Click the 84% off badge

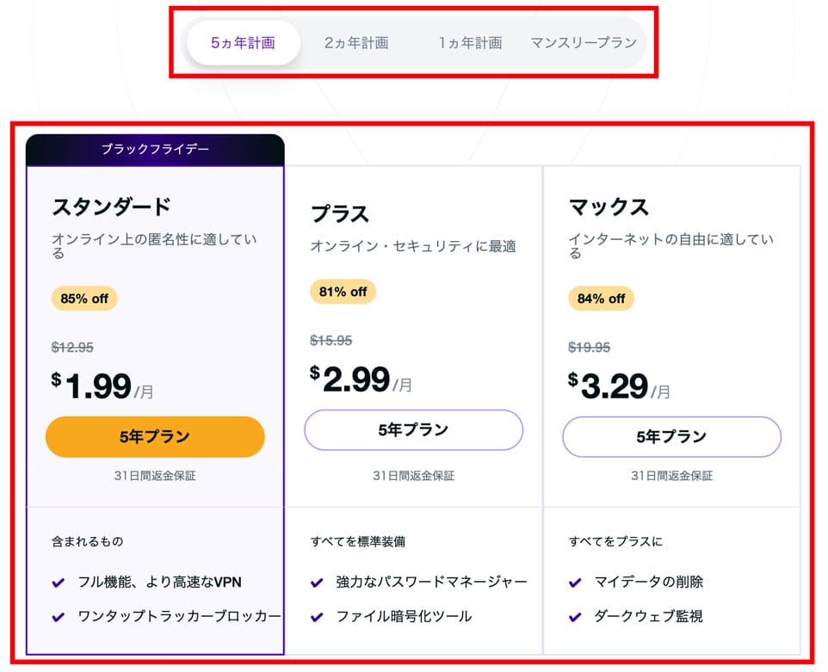pos(601,299)
